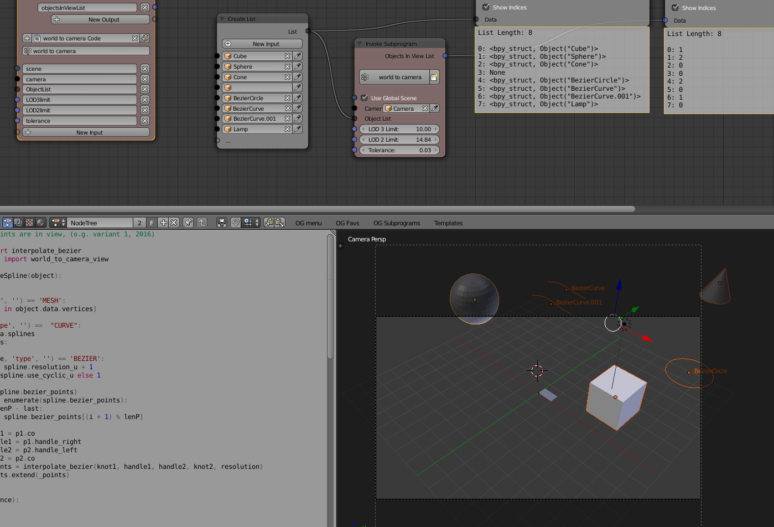Expand 3D viewport tool shelf plus icon
The width and height of the screenshot is (774, 527).
[x=340, y=246]
